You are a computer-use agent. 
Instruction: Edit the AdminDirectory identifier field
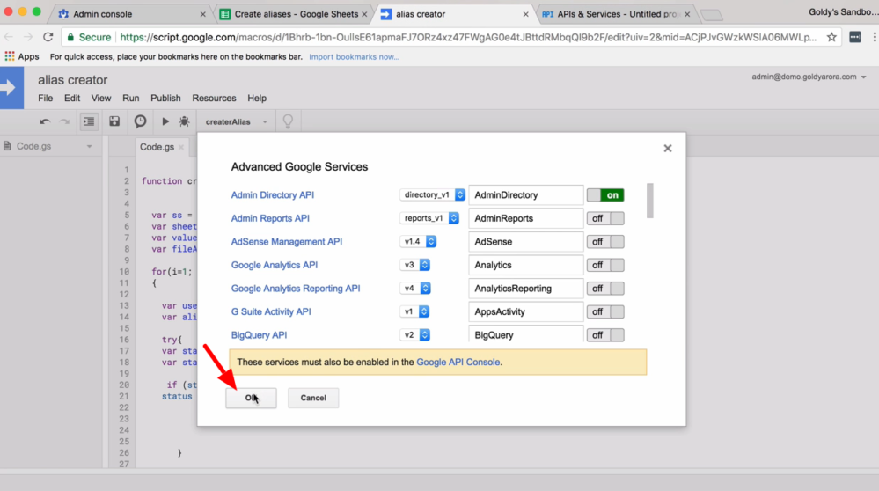pyautogui.click(x=526, y=195)
